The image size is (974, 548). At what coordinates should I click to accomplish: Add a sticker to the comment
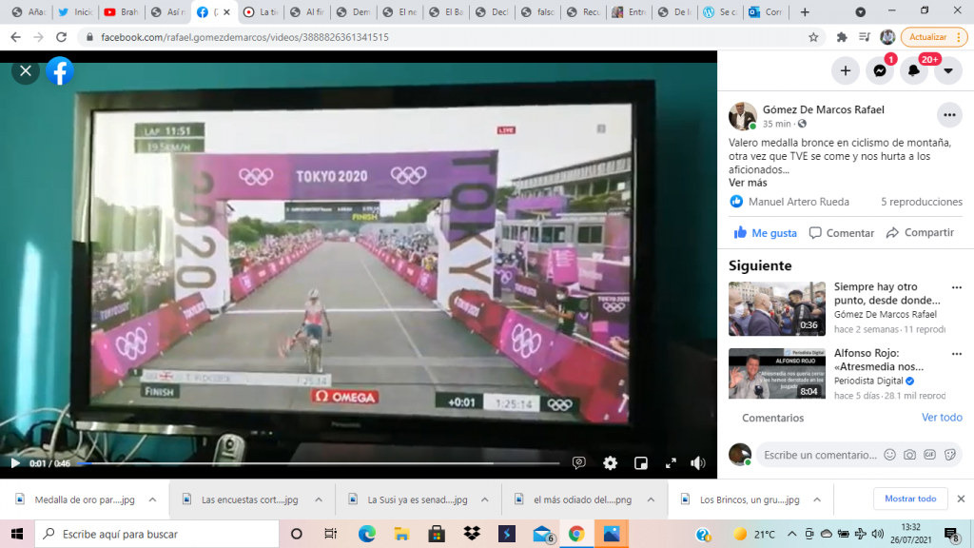(x=950, y=455)
